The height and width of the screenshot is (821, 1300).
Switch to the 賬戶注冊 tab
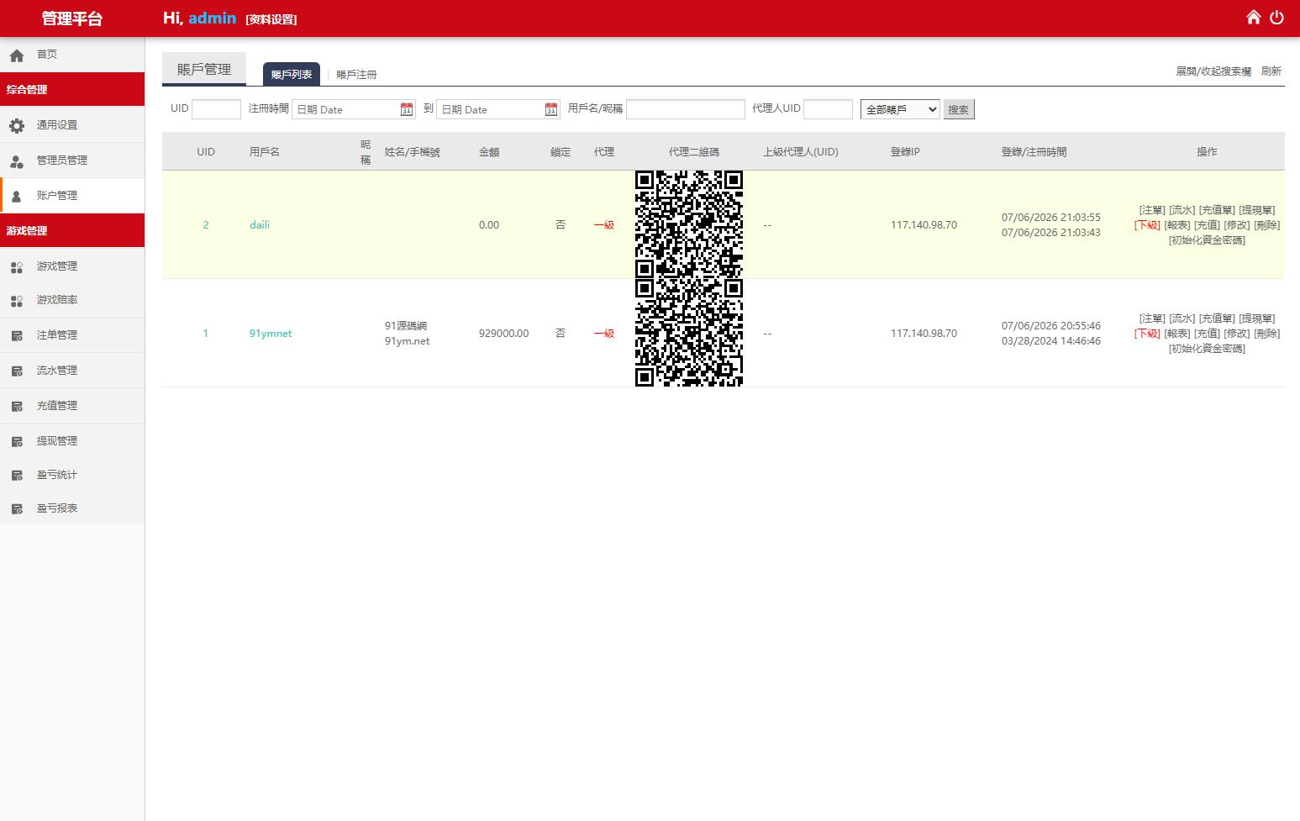point(356,75)
